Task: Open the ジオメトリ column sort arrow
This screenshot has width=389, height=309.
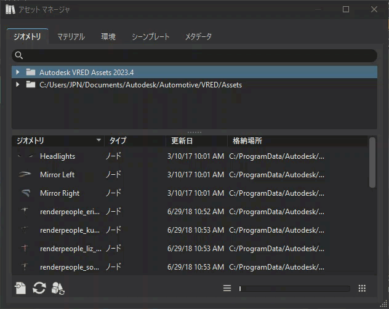Action: (98, 140)
